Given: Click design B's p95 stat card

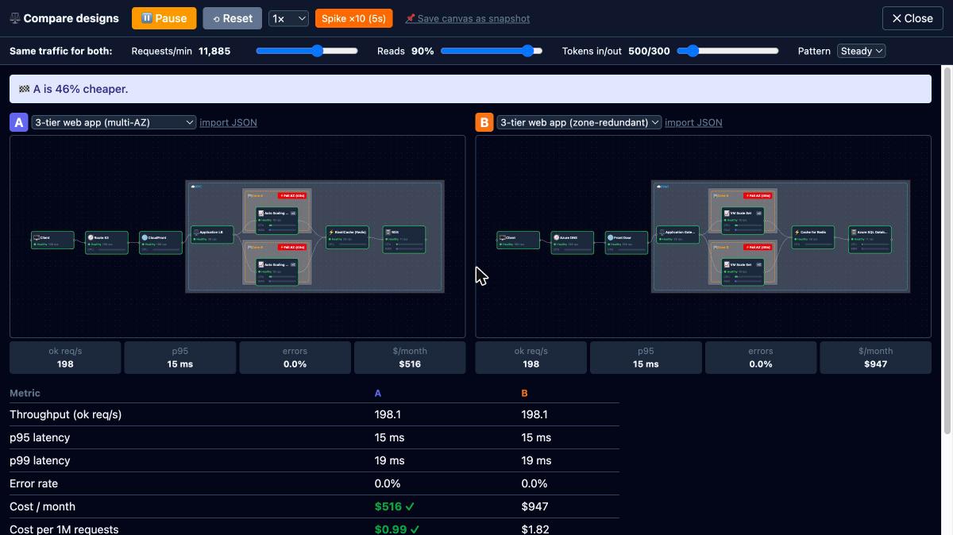Looking at the screenshot, I should [646, 357].
